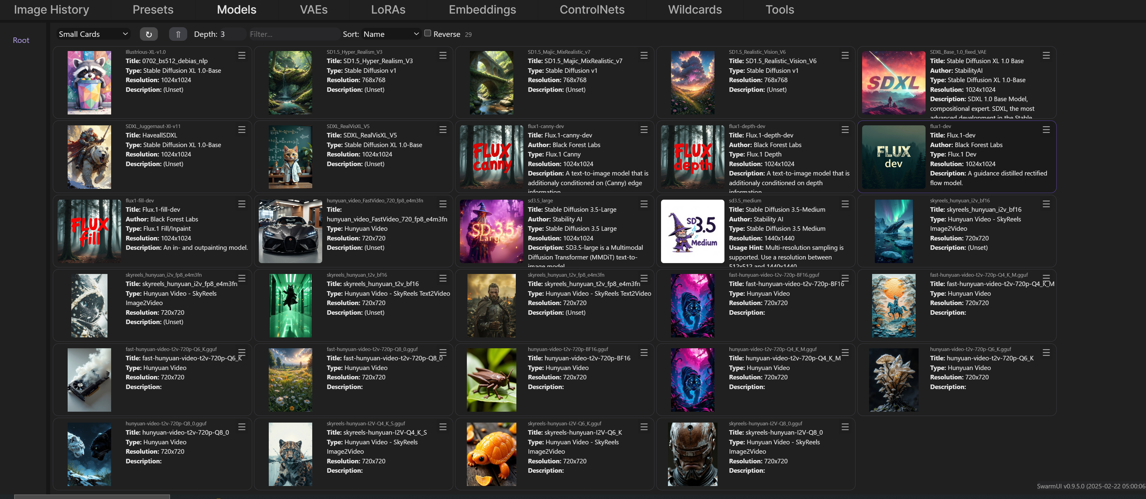Select the FLUX canny model thumbnail
Viewport: 1146px width, 499px height.
point(491,157)
